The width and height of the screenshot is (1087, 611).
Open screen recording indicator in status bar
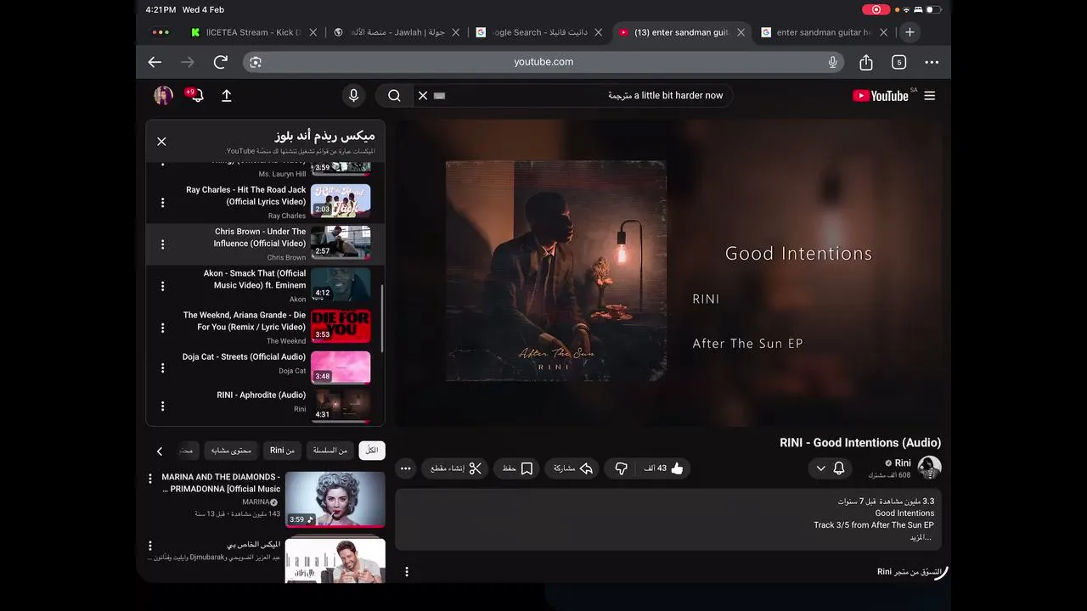point(876,9)
